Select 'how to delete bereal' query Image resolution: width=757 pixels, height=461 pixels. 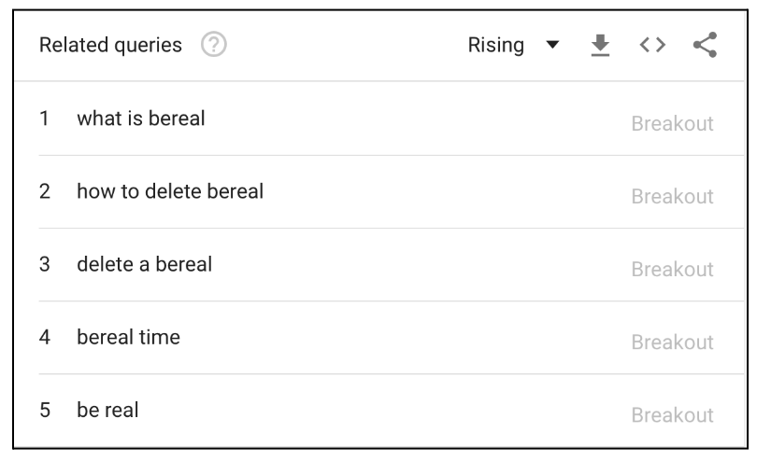(x=170, y=191)
